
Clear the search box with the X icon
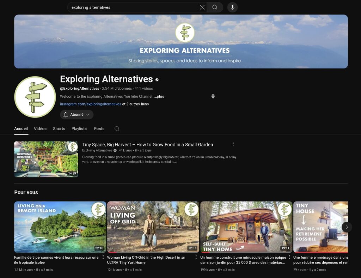[202, 7]
